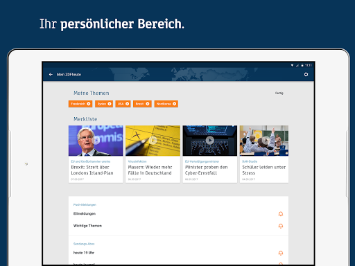Go back using the arrow icon

click(x=51, y=74)
